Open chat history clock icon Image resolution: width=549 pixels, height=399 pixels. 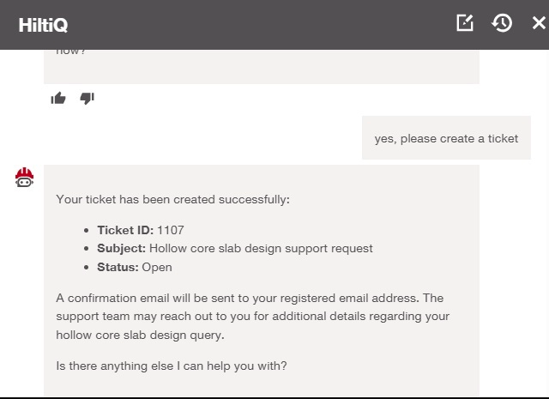pos(502,23)
